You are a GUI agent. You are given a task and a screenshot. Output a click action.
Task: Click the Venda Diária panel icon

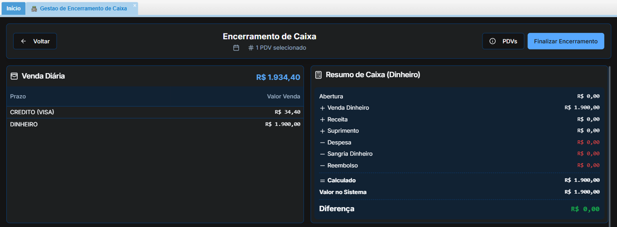[x=14, y=76]
